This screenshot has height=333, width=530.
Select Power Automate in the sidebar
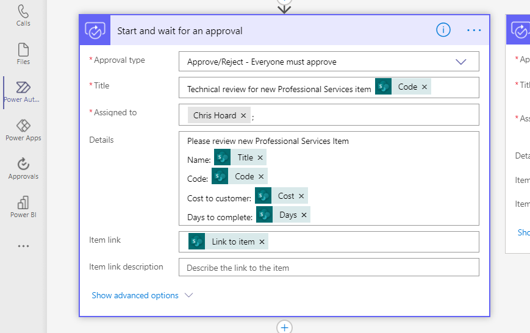tap(23, 91)
